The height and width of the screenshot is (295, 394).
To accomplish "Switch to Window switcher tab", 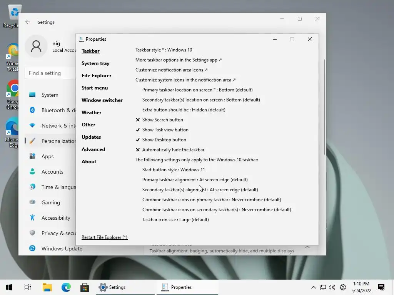I will coord(102,100).
